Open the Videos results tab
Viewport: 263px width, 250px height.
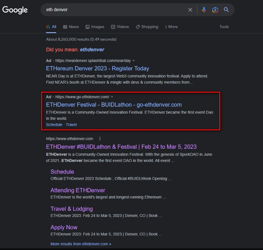pyautogui.click(x=120, y=27)
